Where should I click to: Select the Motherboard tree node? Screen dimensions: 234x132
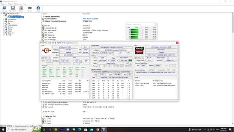pyautogui.click(x=12, y=19)
